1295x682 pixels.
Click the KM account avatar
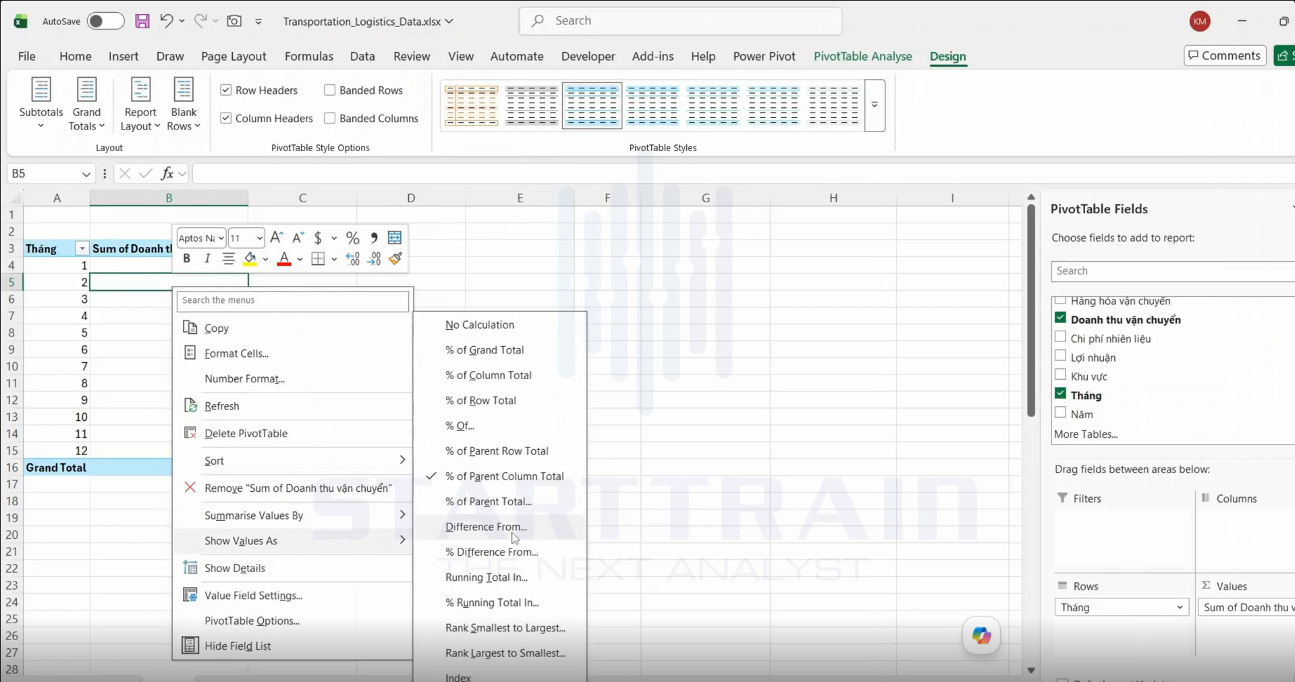[x=1200, y=21]
